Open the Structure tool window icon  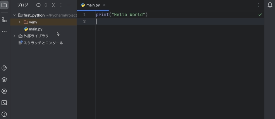point(4,20)
